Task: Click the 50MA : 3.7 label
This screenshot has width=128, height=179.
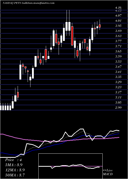Action: tap(15, 175)
